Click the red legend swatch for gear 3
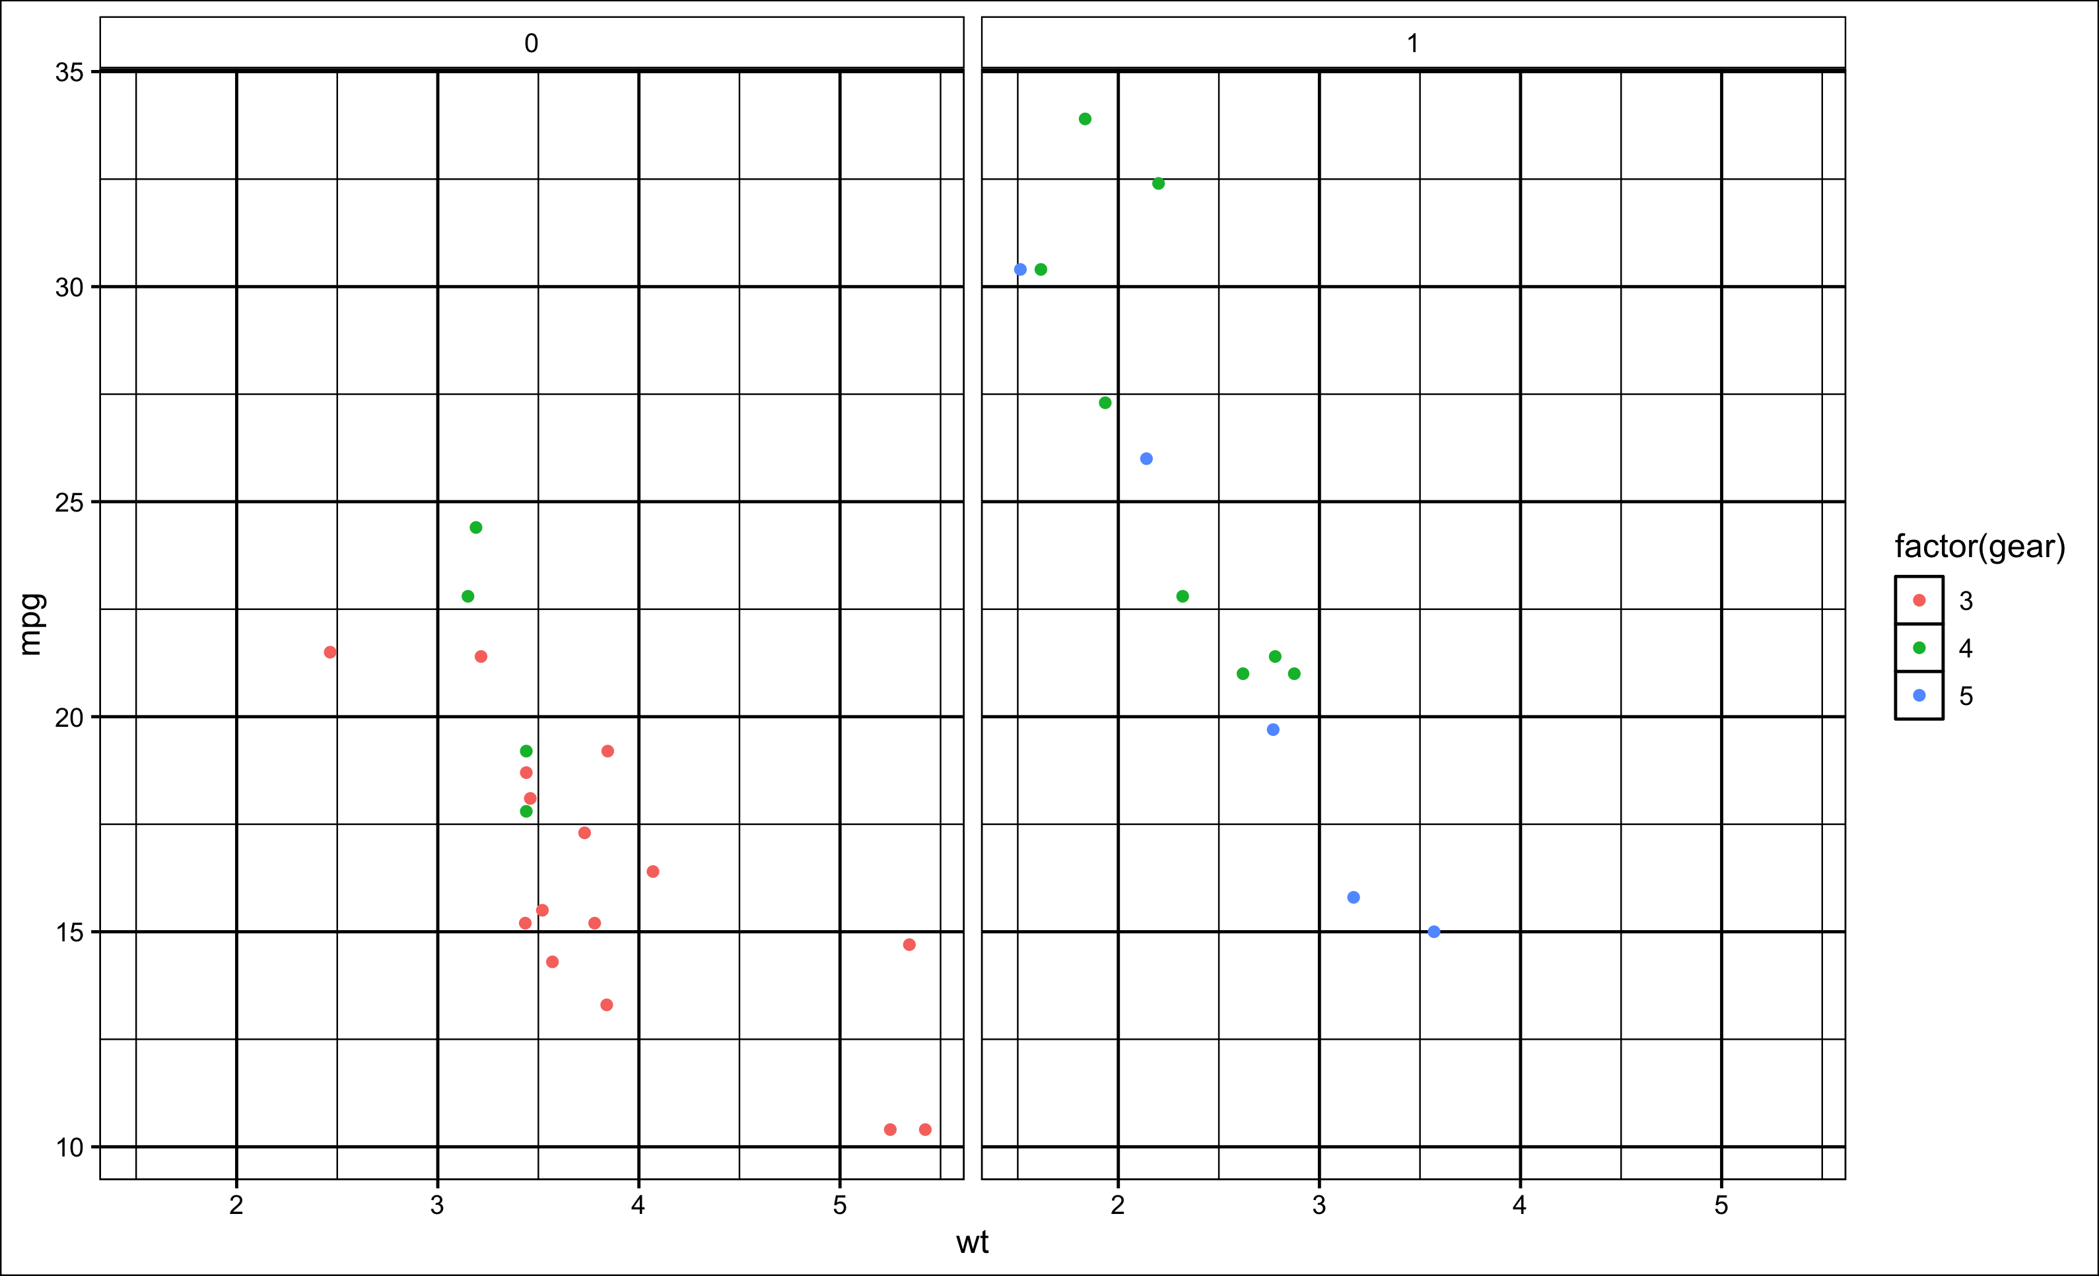The height and width of the screenshot is (1276, 2099). coord(1919,601)
